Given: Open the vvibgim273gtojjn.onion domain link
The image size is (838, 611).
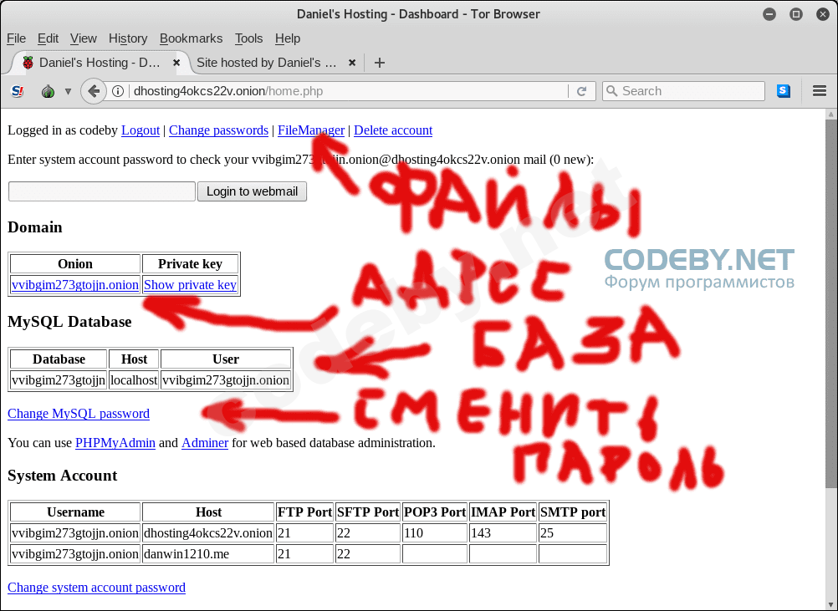Looking at the screenshot, I should tap(75, 285).
